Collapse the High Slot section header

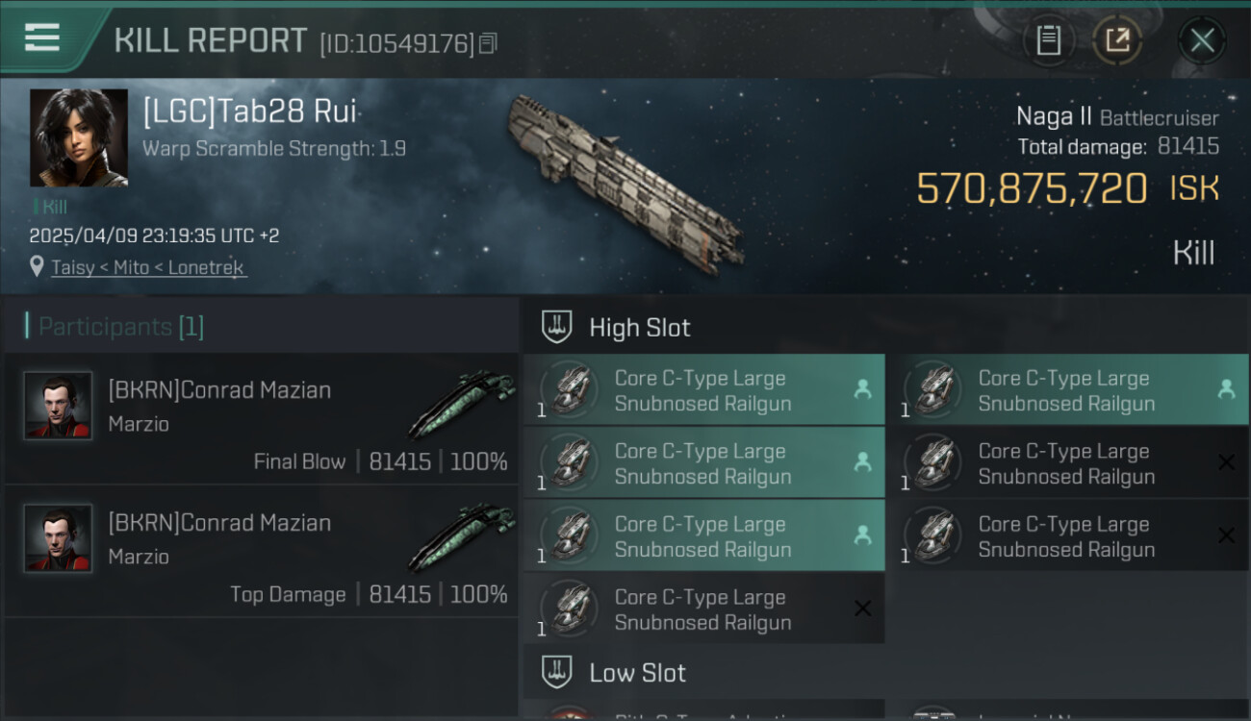tap(640, 327)
